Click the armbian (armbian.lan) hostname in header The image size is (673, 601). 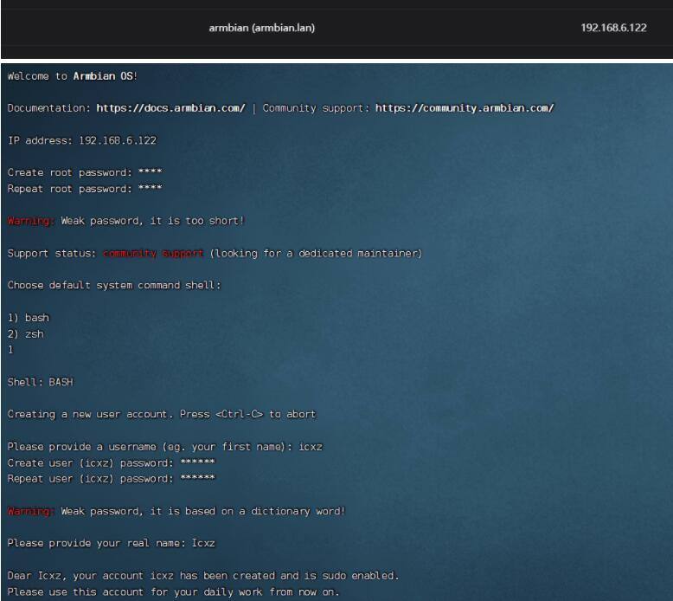[261, 28]
